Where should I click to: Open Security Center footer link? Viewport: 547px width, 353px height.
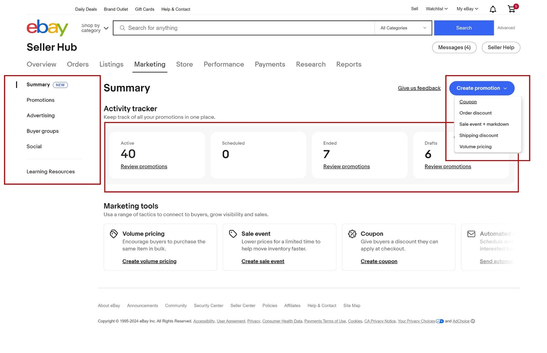(x=209, y=306)
